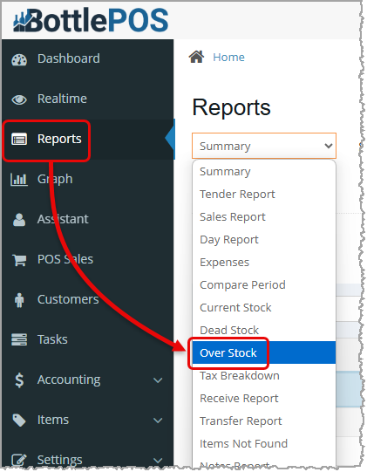Image resolution: width=367 pixels, height=472 pixels.
Task: Select Tender Report option
Action: [264, 195]
